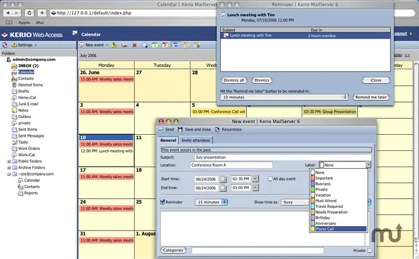Screen dimensions: 419x259
Task: Click the browser URL address bar
Action: tap(134, 13)
